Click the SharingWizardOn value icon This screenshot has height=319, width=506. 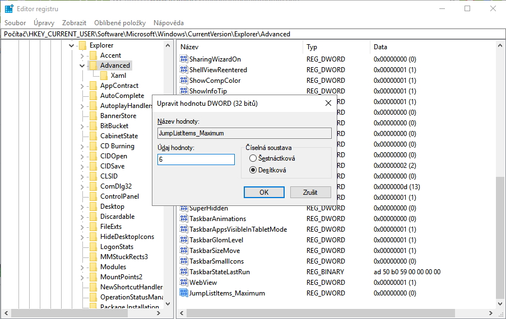coord(184,59)
